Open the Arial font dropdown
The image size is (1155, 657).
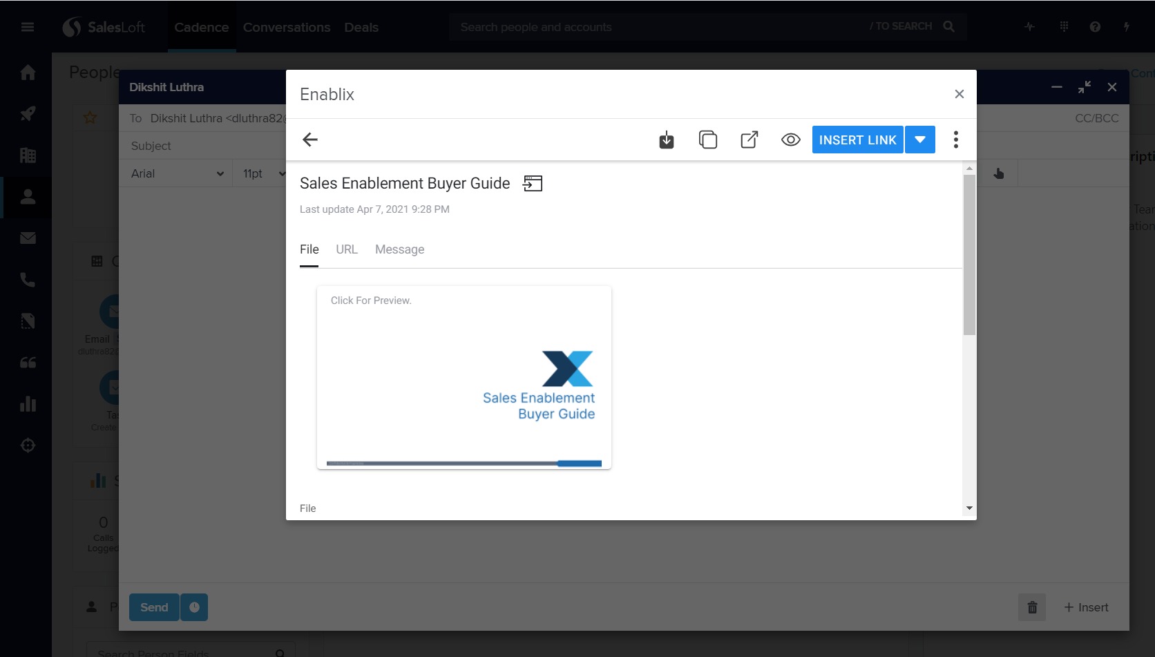[x=177, y=174]
